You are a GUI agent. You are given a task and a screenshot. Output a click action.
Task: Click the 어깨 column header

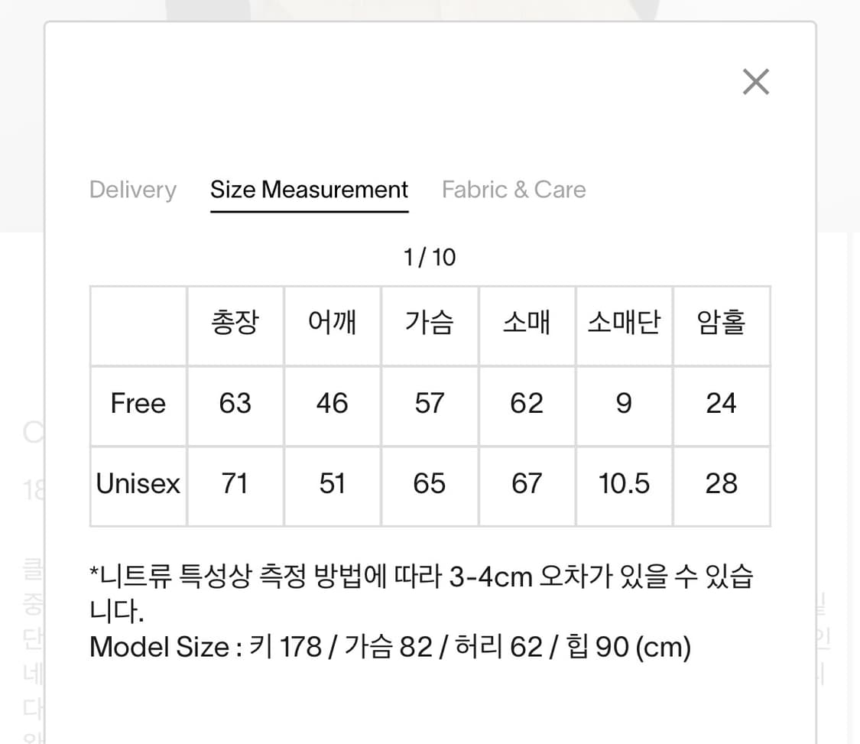333,323
